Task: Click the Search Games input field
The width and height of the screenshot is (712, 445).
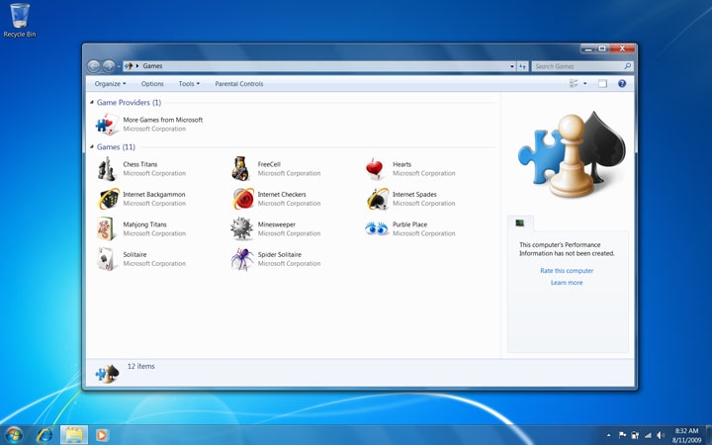Action: coord(578,66)
